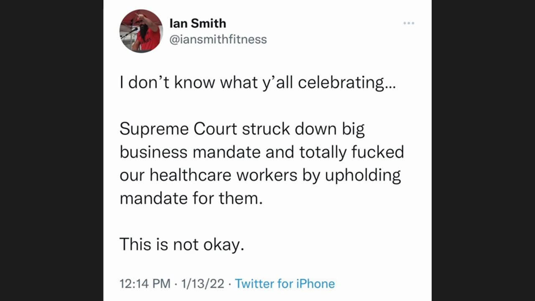Click the text 'mandate for them.'
The image size is (535, 301).
tap(191, 198)
